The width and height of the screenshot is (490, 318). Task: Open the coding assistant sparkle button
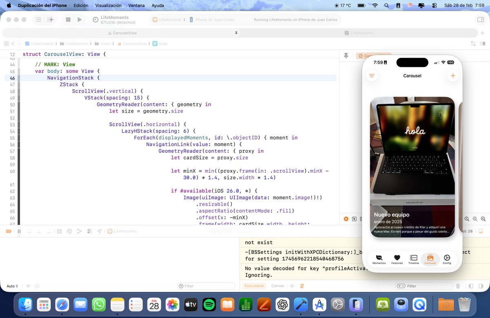50,20
